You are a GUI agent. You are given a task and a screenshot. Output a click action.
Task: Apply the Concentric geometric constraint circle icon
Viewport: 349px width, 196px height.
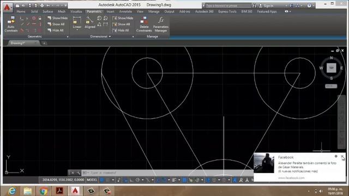click(34, 18)
